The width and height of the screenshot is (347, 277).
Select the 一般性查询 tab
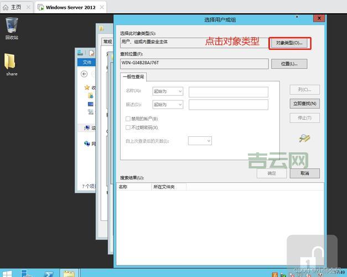[x=133, y=77]
